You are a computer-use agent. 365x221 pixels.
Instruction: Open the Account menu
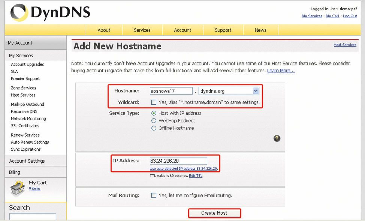click(x=182, y=30)
